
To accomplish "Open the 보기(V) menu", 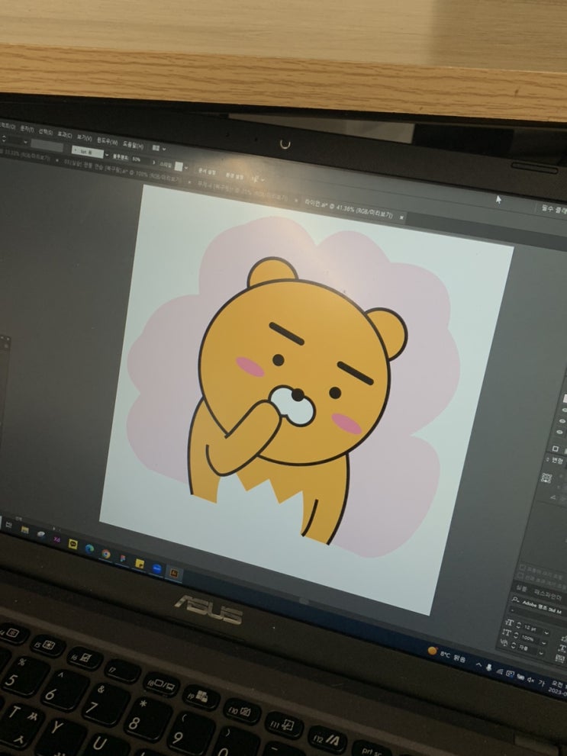I will (x=85, y=138).
